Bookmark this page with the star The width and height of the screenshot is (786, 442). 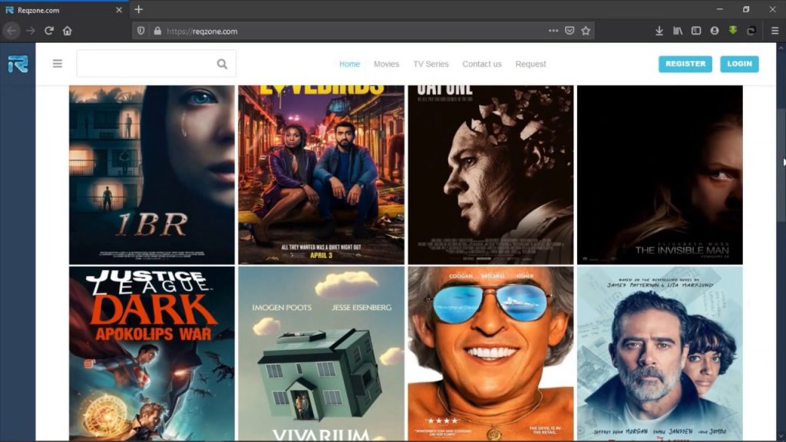click(586, 31)
